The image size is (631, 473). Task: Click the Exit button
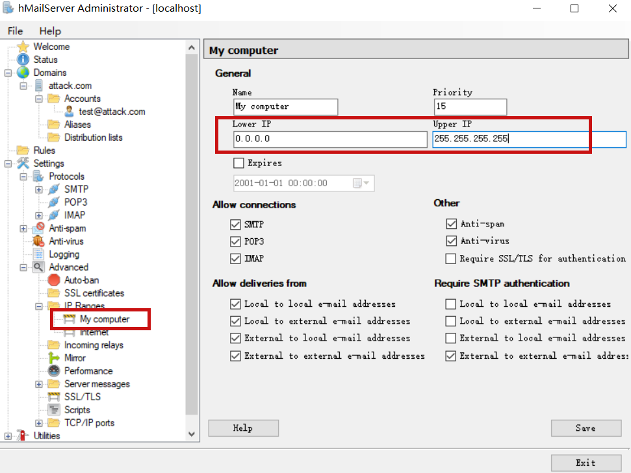(586, 463)
